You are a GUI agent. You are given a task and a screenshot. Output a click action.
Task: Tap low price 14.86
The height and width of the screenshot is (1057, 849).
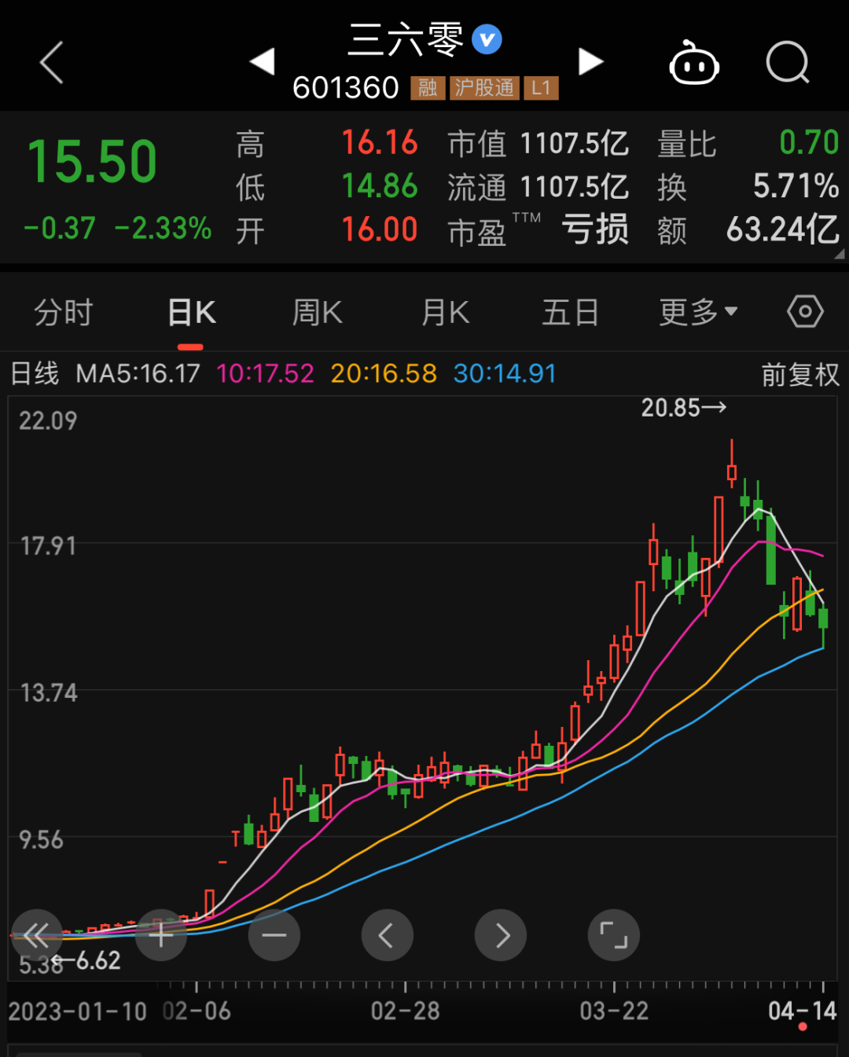point(380,186)
